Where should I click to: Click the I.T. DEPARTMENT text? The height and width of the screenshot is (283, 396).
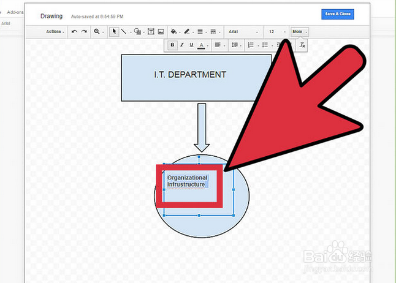coord(190,75)
